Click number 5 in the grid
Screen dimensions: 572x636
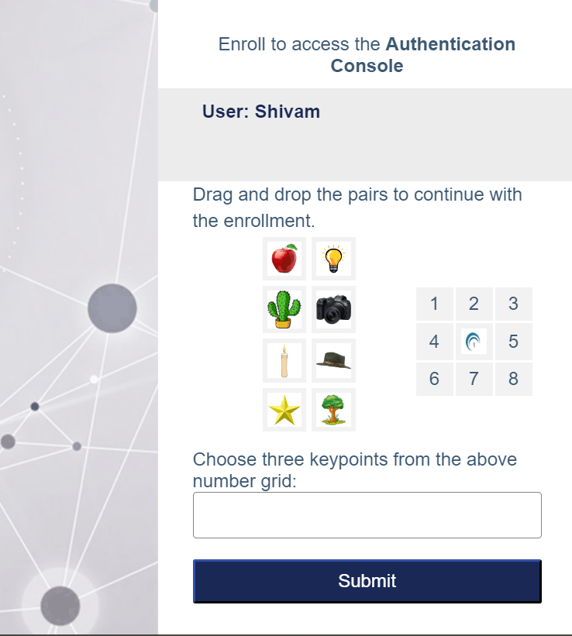(x=513, y=342)
